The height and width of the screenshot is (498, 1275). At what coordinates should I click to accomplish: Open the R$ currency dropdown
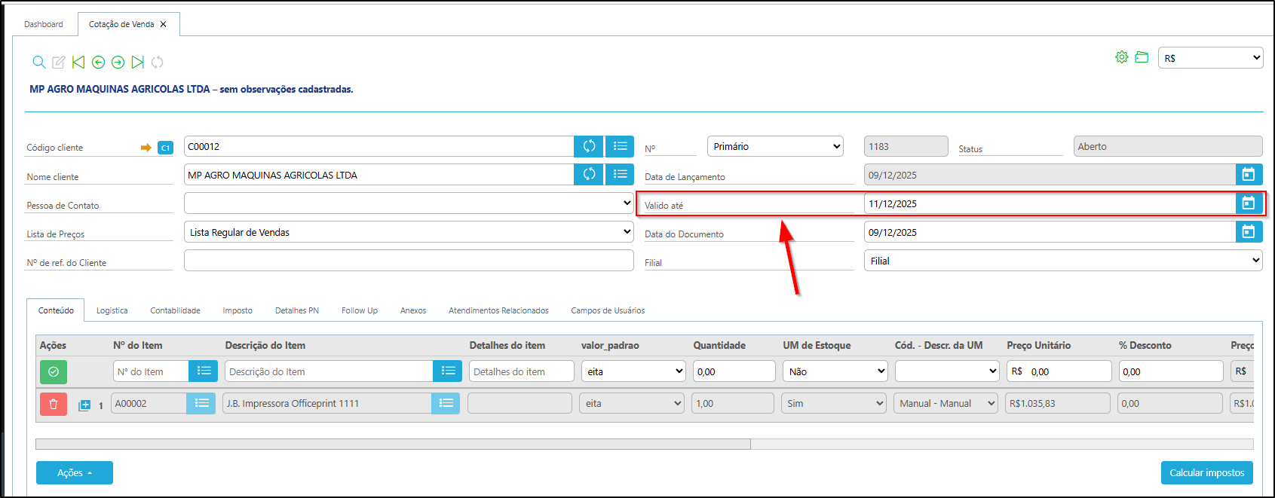point(1209,58)
